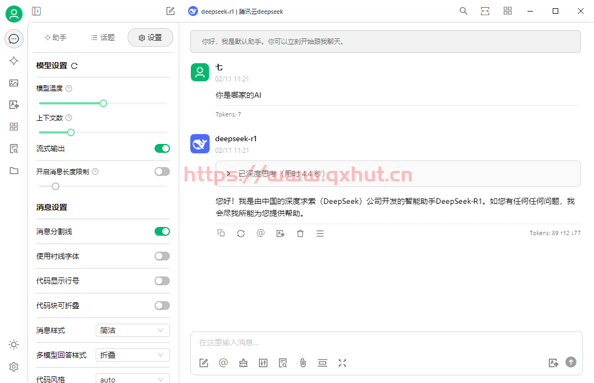This screenshot has width=594, height=383.
Task: Open the image painting page in the left sidebar
Action: pyautogui.click(x=14, y=83)
